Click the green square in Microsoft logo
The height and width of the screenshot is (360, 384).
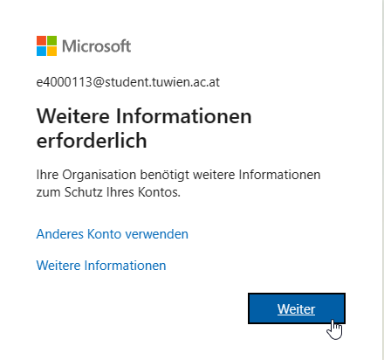[51, 40]
